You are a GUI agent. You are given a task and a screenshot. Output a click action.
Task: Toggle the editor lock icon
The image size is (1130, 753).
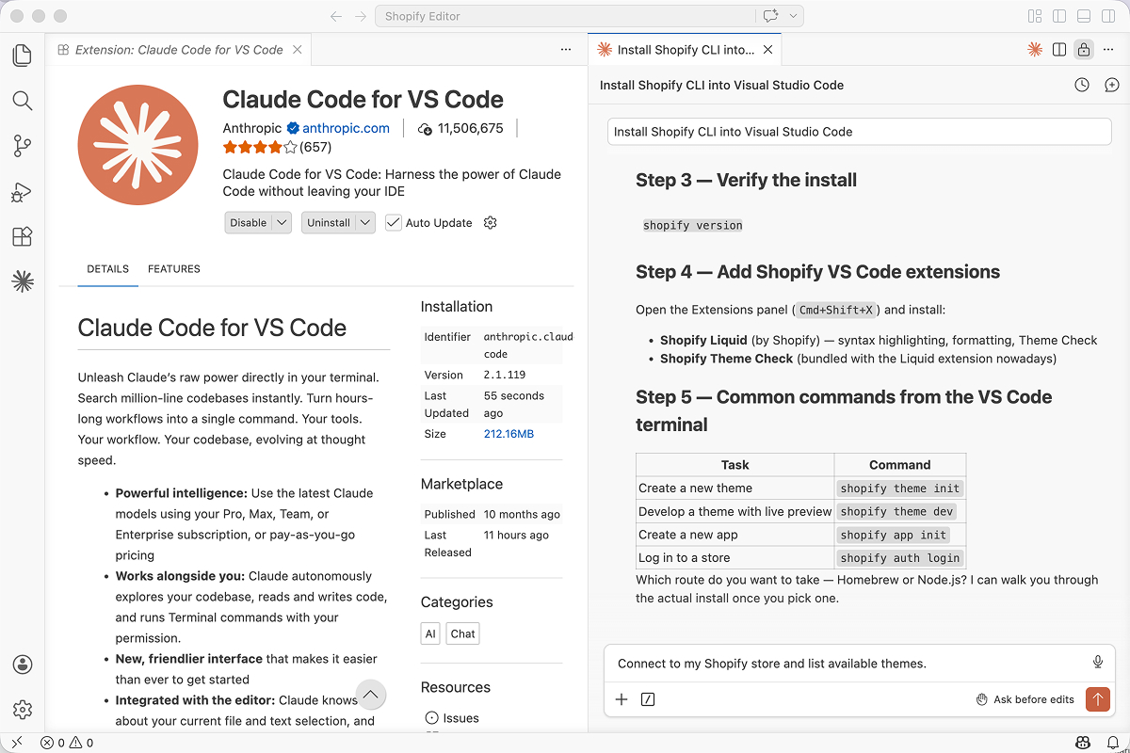(x=1085, y=48)
